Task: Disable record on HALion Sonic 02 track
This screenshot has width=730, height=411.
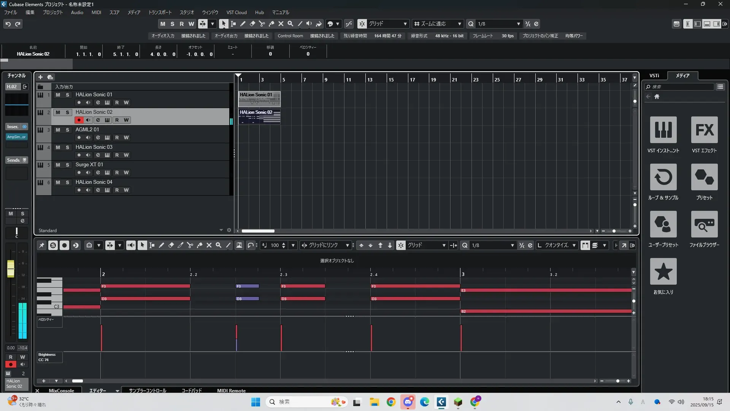Action: (79, 120)
